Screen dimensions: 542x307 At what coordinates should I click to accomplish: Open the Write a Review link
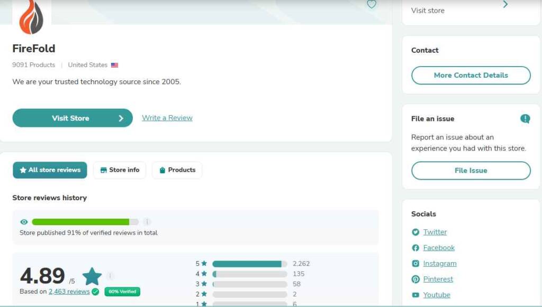(167, 118)
